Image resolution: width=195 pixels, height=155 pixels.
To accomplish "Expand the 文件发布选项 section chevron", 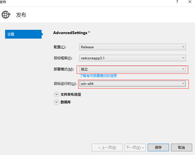I will [x=56, y=95].
